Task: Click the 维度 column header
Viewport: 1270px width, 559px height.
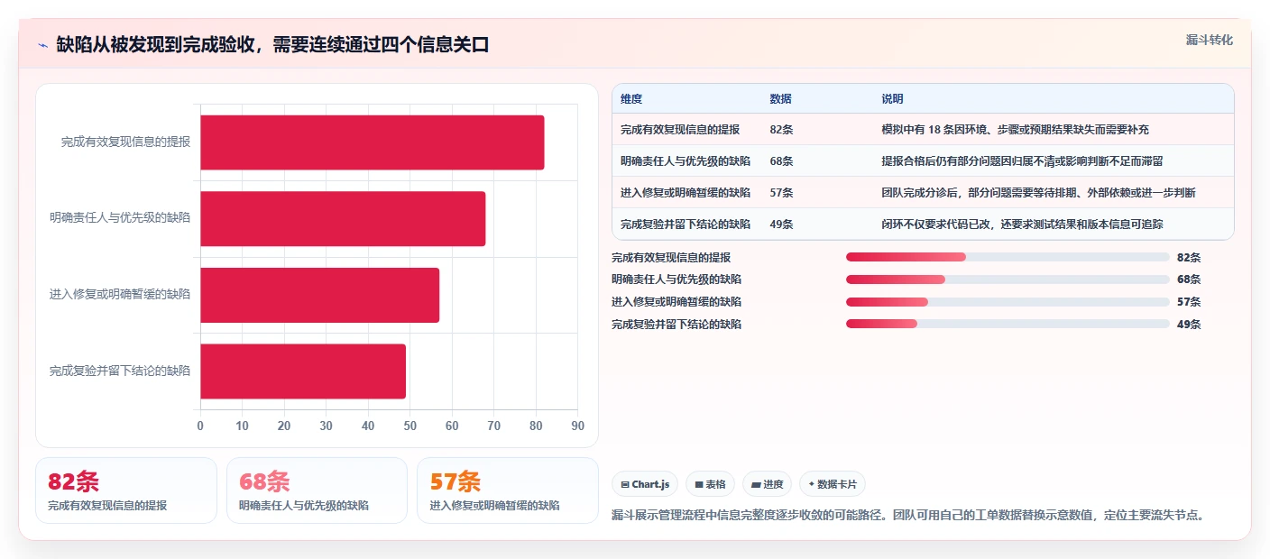Action: point(631,99)
